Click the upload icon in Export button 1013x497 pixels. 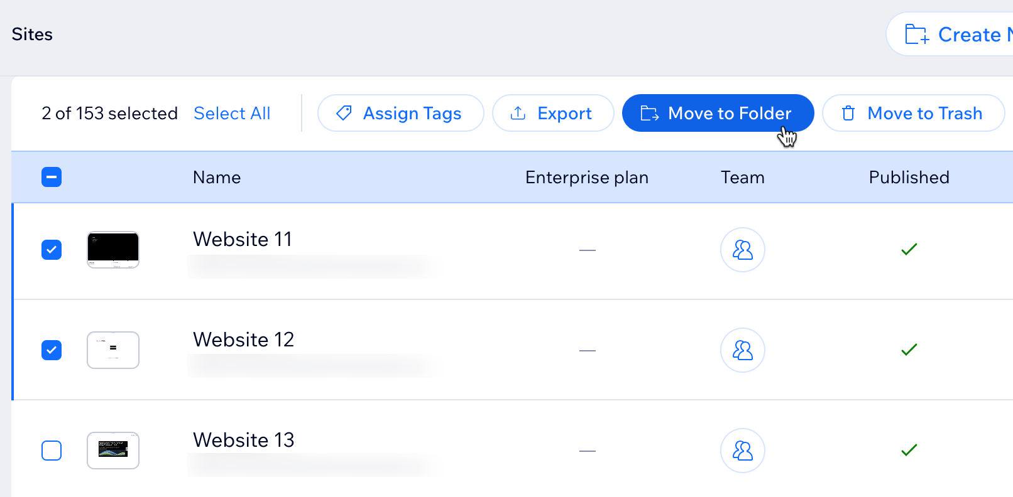pyautogui.click(x=518, y=113)
